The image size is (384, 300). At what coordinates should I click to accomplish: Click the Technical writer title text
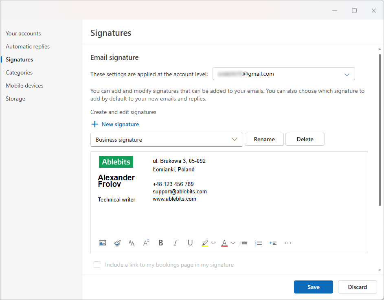[x=116, y=199]
